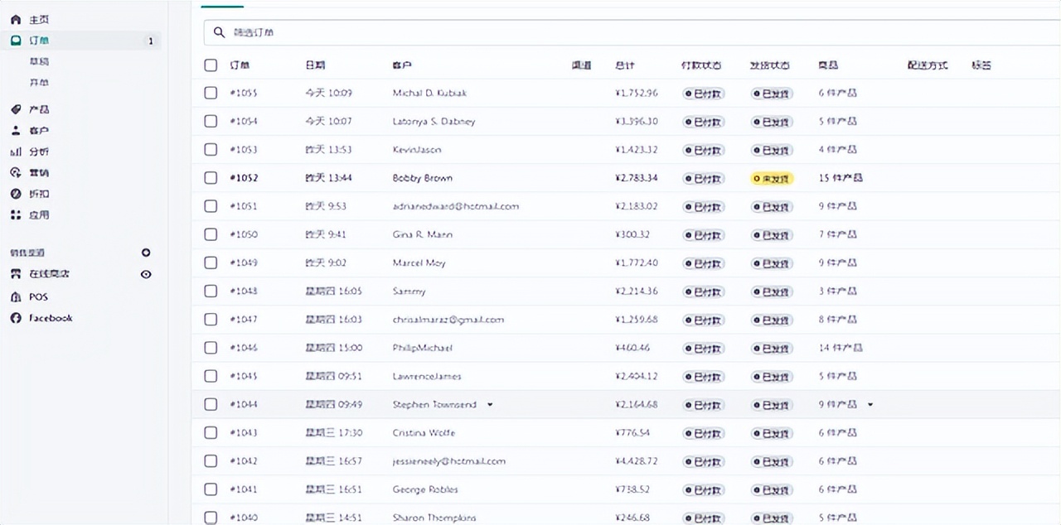Add sales channel with plus icon
This screenshot has height=525, width=1061.
tap(146, 253)
